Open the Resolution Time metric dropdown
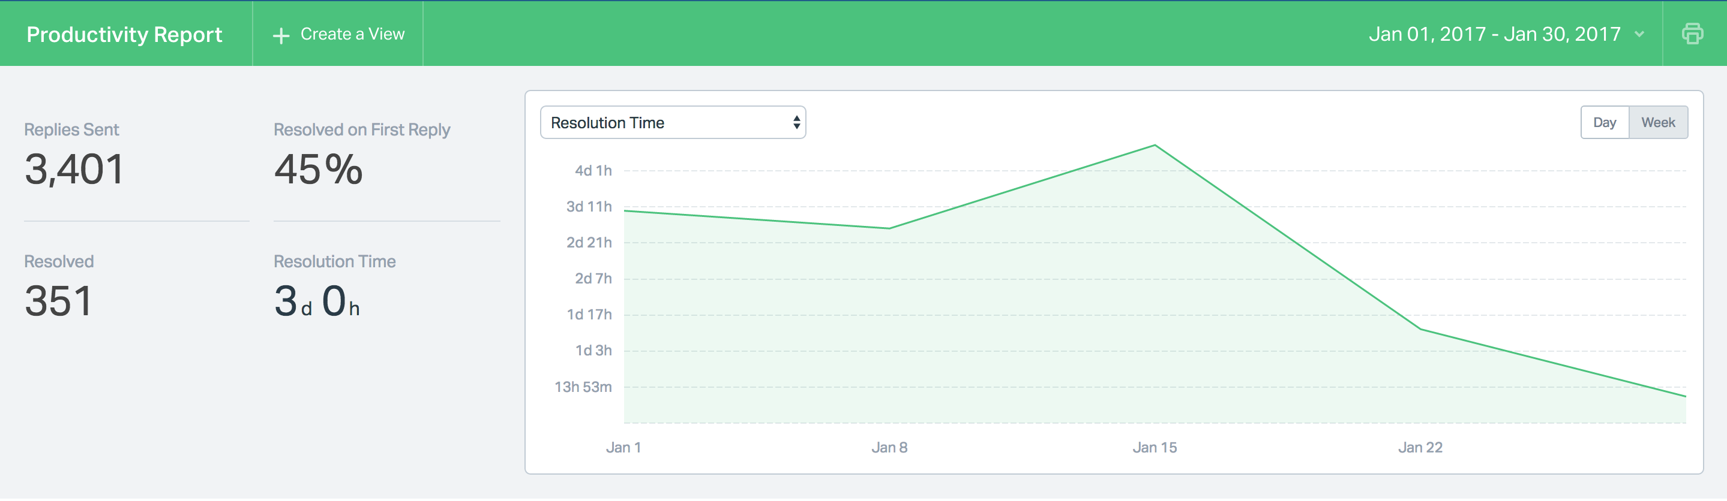Screen dimensions: 1727x501 [673, 123]
